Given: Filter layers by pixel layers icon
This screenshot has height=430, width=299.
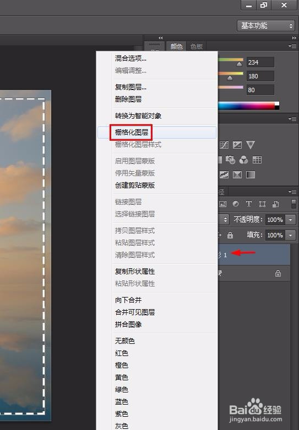Looking at the screenshot, I should tap(223, 204).
